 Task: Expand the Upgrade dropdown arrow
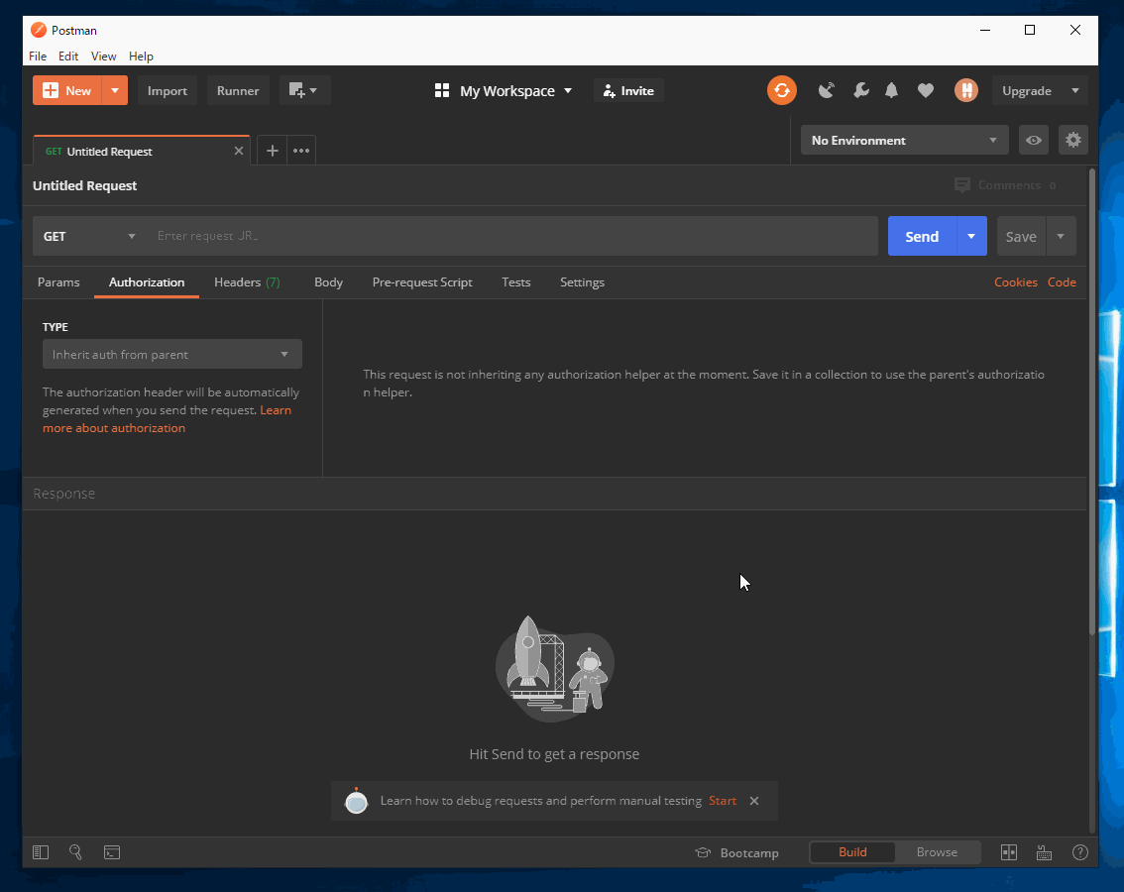click(x=1074, y=90)
